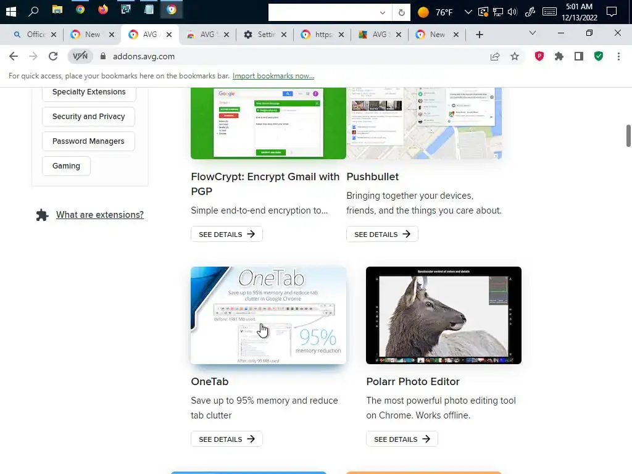Select Specialty Extensions category
Viewport: 632px width, 474px height.
tap(89, 92)
